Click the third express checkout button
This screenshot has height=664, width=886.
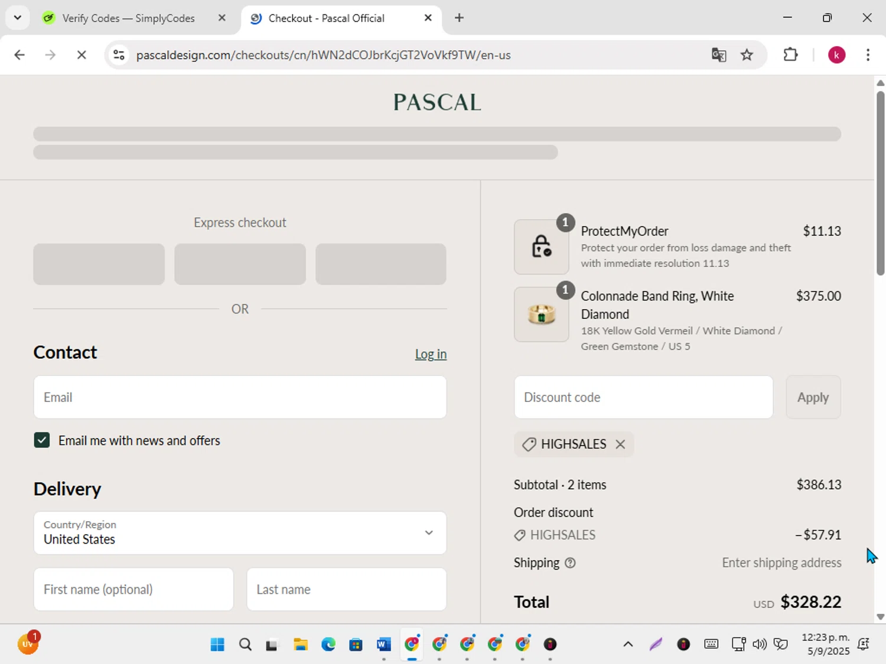pos(381,264)
